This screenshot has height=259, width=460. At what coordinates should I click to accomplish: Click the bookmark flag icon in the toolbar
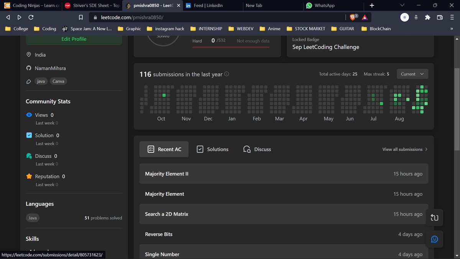(x=81, y=17)
